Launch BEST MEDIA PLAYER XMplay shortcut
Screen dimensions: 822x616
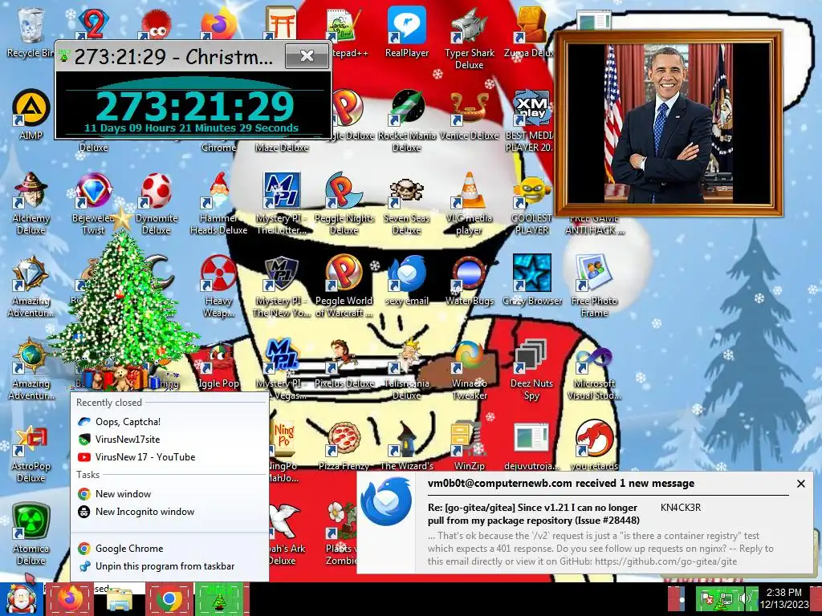(x=531, y=120)
